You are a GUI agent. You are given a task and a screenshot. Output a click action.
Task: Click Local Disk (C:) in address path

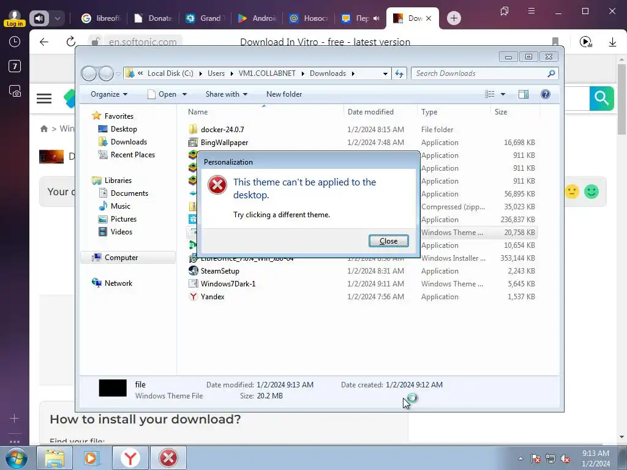(x=170, y=73)
